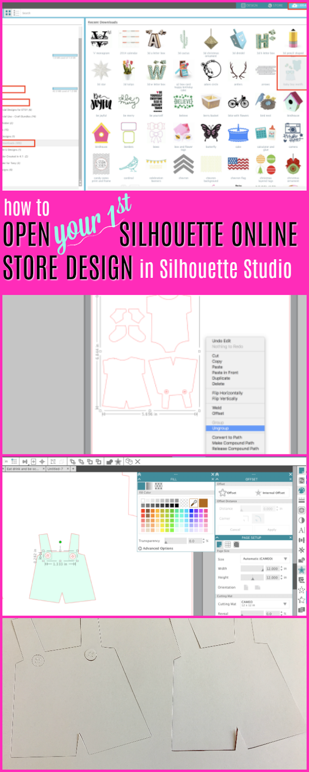This screenshot has width=309, height=772.
Task: Select Duplicate in the context menu
Action: 221,378
